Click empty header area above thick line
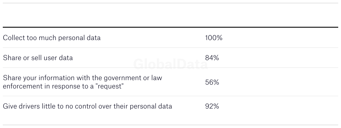 pos(170,15)
